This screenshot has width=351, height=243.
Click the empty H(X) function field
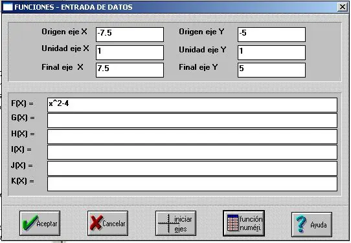tap(192, 137)
